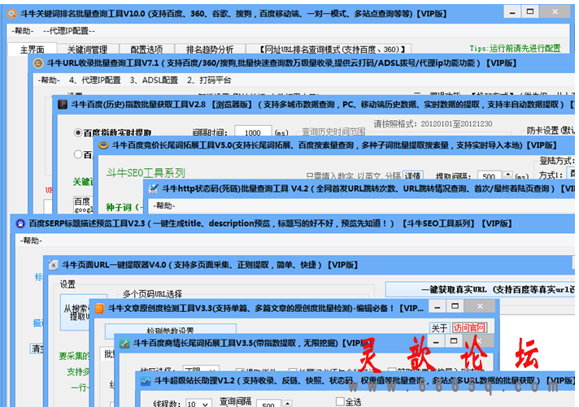Click the 详情 button in 竞价长尾词 tool
This screenshot has height=407, width=579.
coord(412,175)
